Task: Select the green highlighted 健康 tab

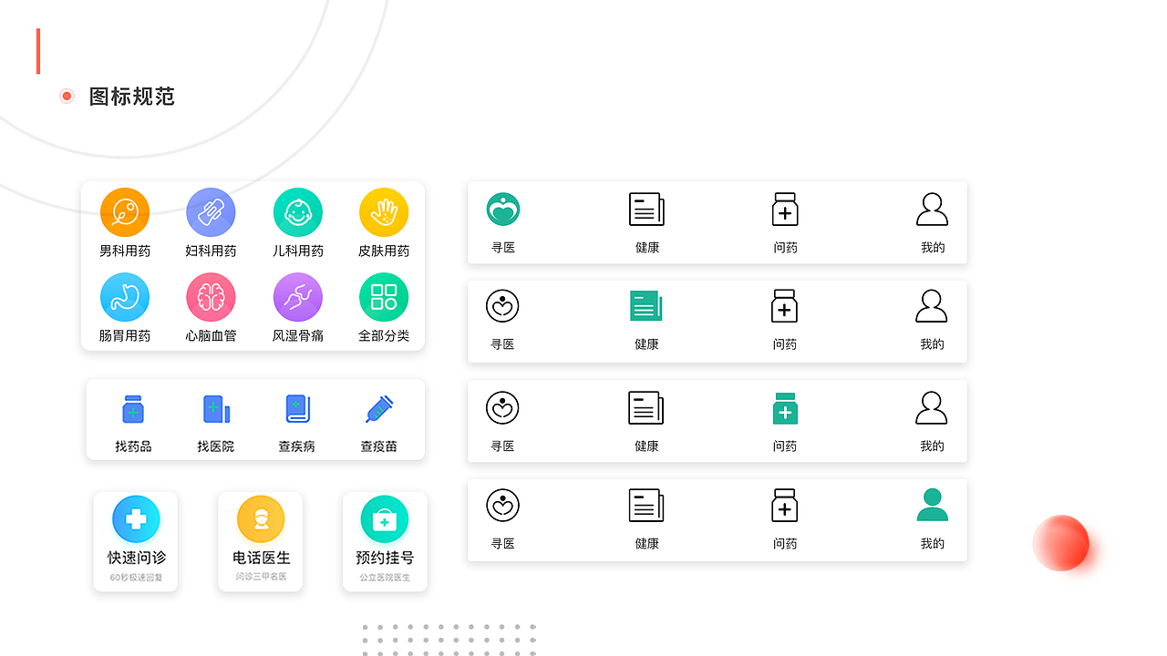Action: pos(646,319)
